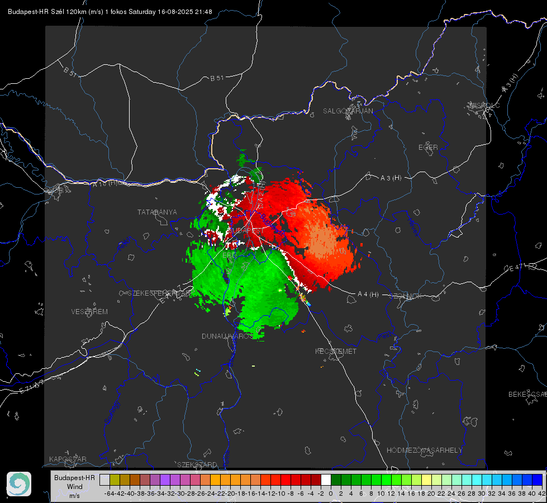Select the A 3 (H) road label near Miskolc
This screenshot has width=547, height=503.
click(x=510, y=83)
